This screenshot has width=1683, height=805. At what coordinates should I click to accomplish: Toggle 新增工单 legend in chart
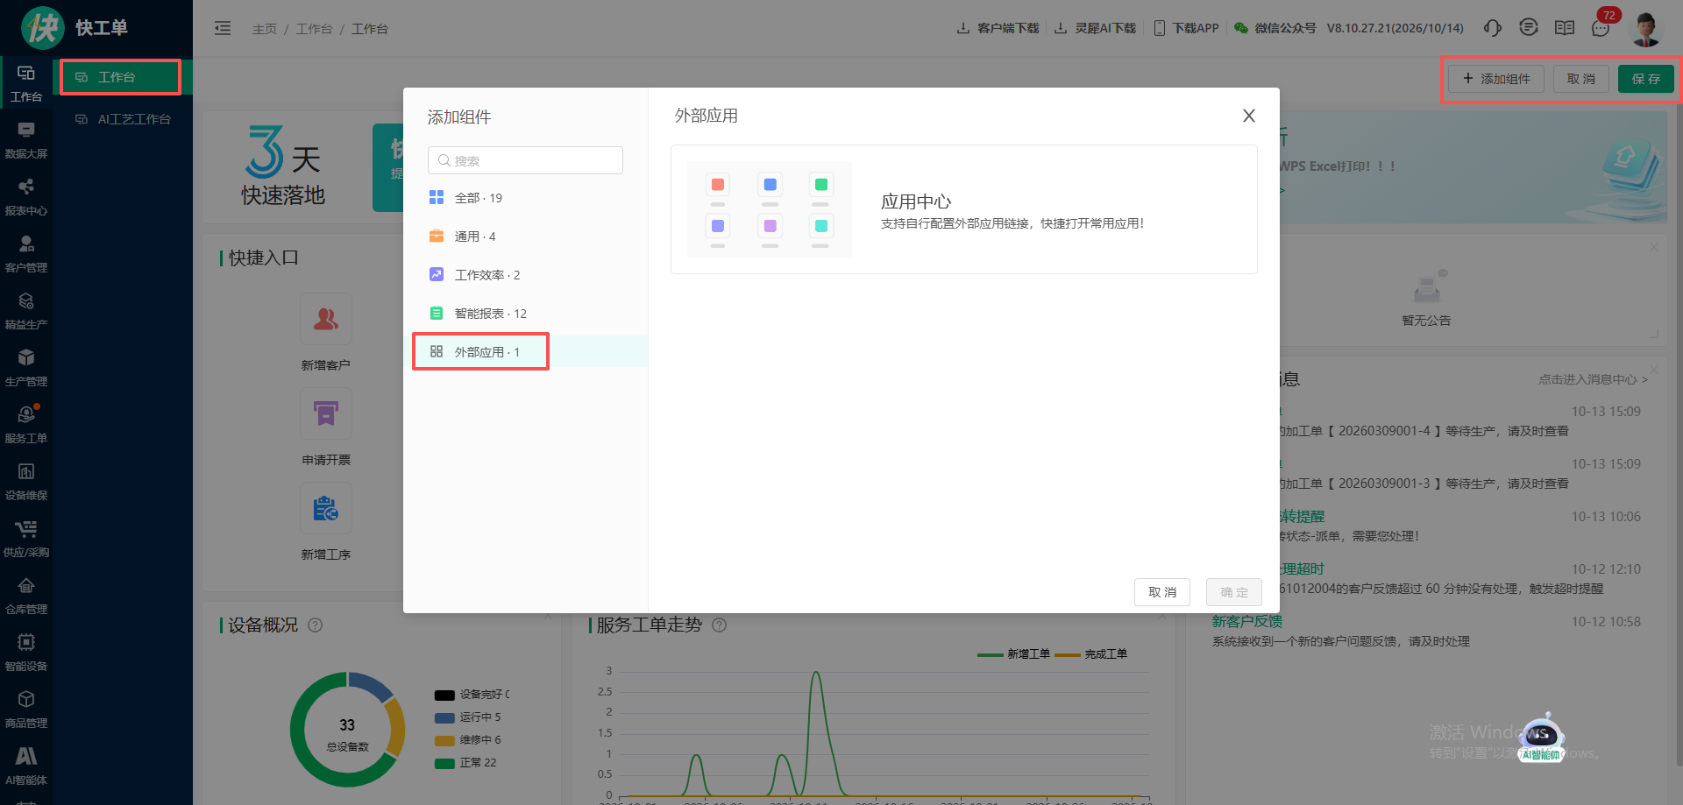1013,654
